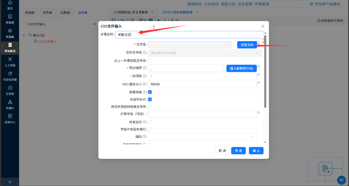Open 环境管理 top menu
This screenshot has width=349, height=186.
click(262, 4)
